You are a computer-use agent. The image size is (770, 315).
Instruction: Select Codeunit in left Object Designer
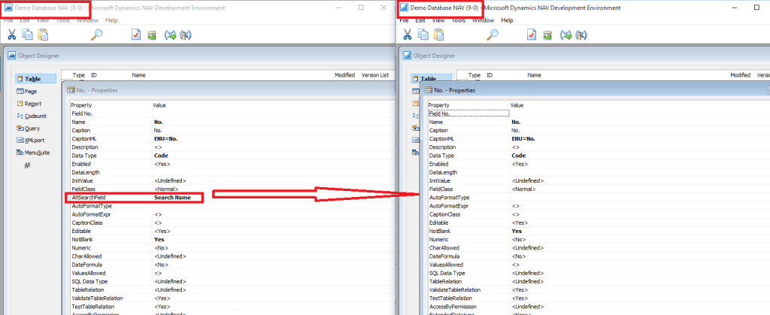click(x=35, y=116)
